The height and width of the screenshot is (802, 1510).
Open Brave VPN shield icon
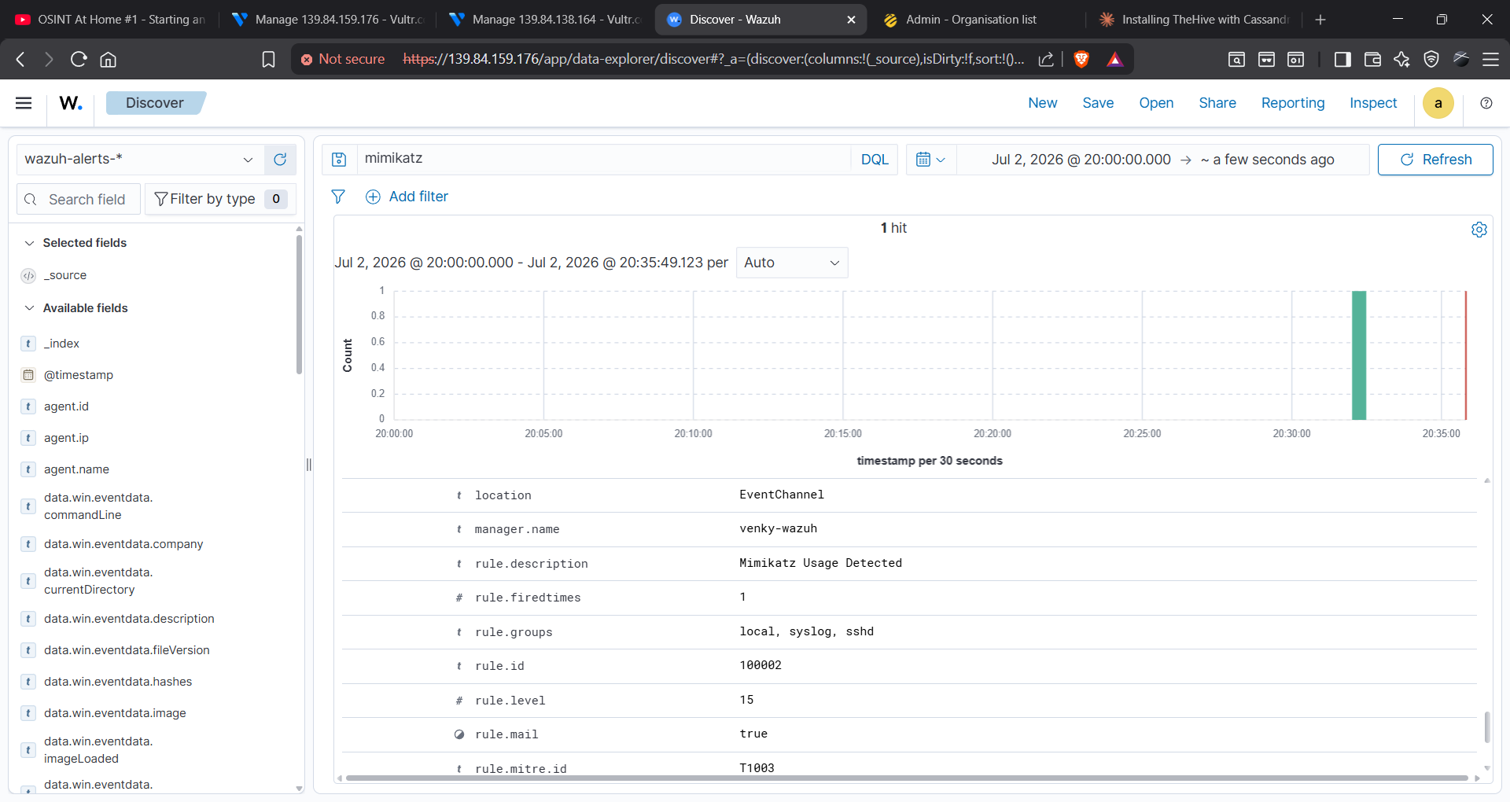1431,59
